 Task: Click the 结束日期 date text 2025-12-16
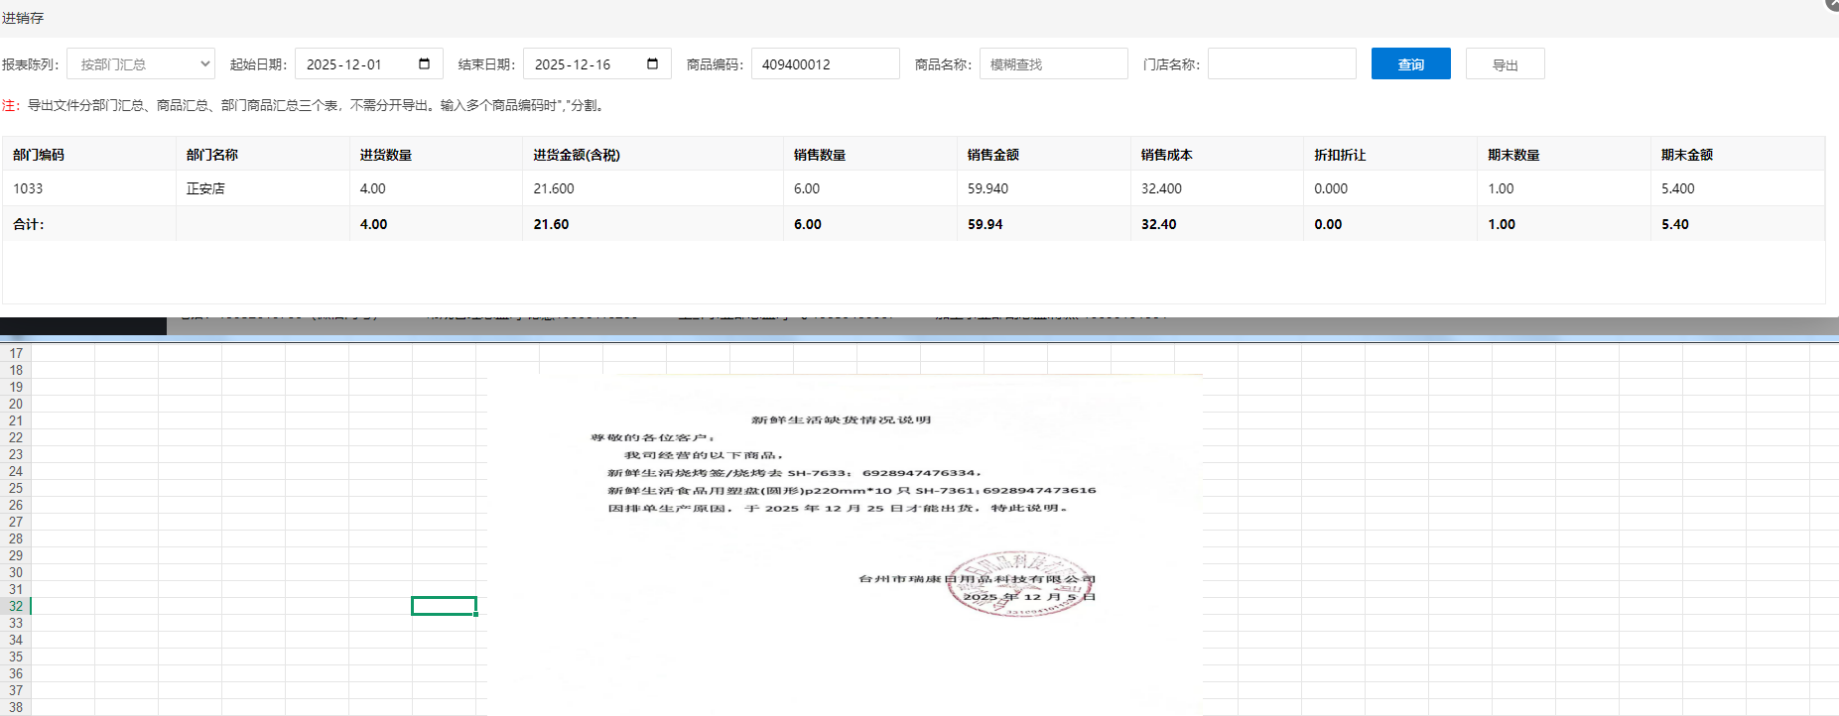[573, 64]
